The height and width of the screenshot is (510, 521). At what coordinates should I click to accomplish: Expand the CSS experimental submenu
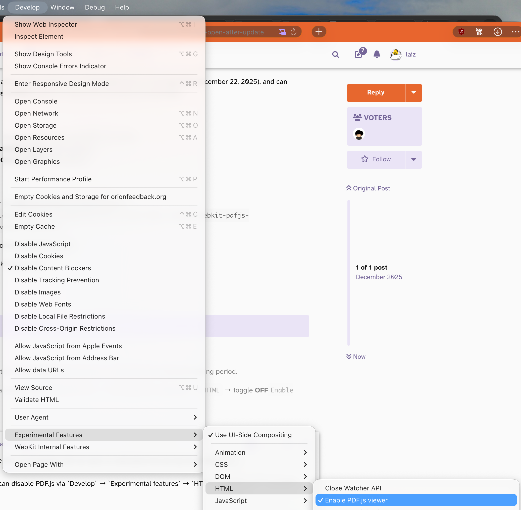coord(259,465)
